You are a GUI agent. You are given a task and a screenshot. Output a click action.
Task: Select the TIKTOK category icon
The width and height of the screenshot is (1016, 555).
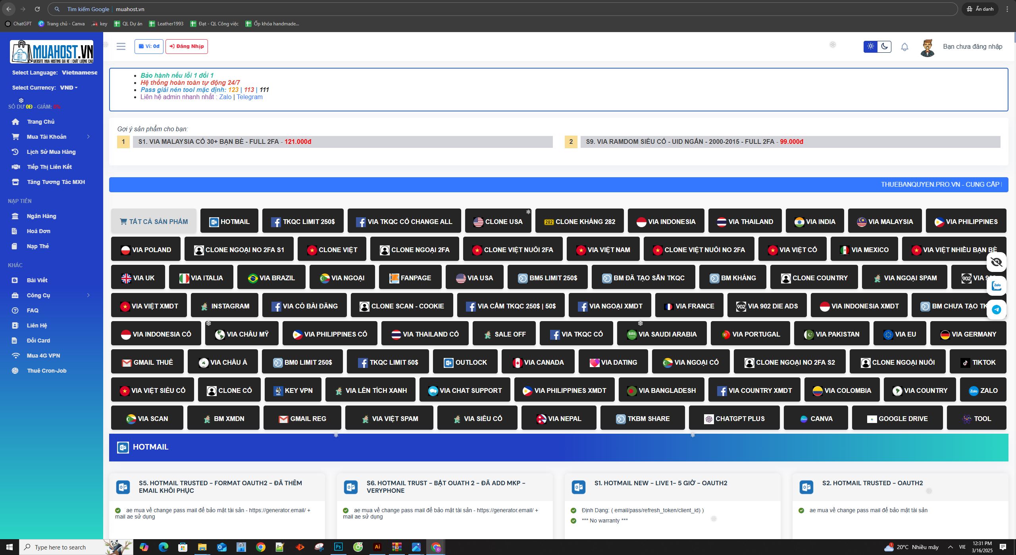(x=978, y=362)
